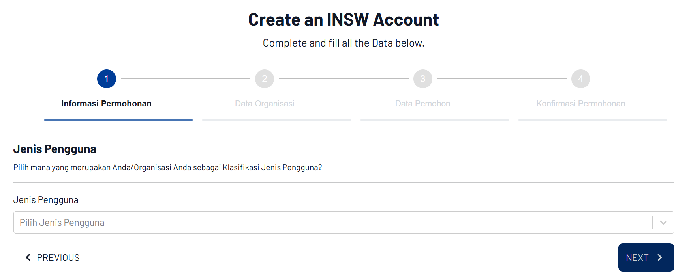Viewport: 689px width, 279px height.
Task: Expand the Jenis Pengguna dropdown arrow
Action: (x=663, y=223)
